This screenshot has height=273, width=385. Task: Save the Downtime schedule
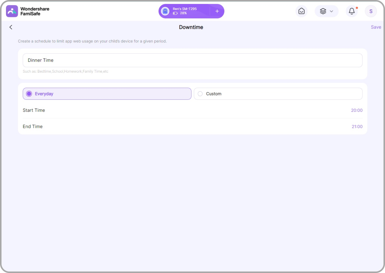pos(376,27)
